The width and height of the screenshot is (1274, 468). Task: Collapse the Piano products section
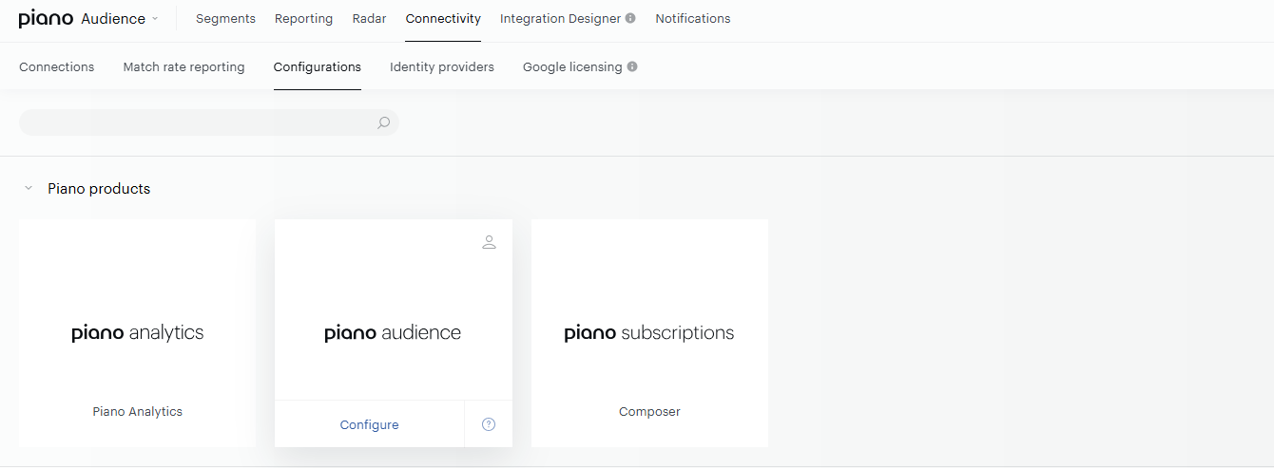(x=29, y=189)
